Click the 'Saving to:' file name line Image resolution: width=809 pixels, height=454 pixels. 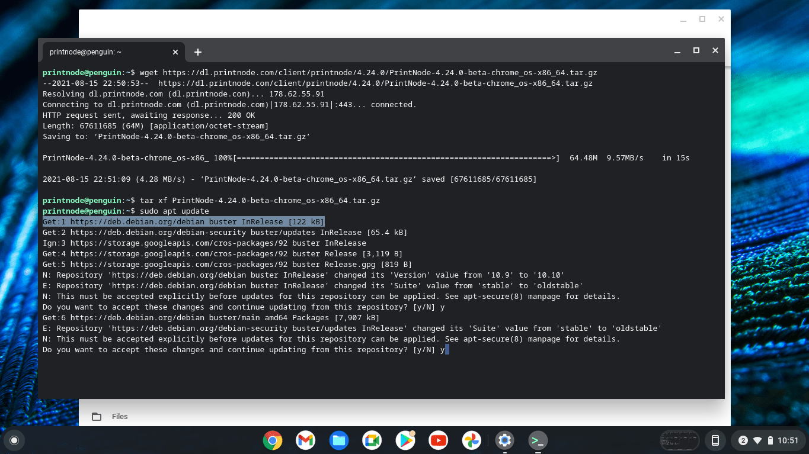coord(177,136)
